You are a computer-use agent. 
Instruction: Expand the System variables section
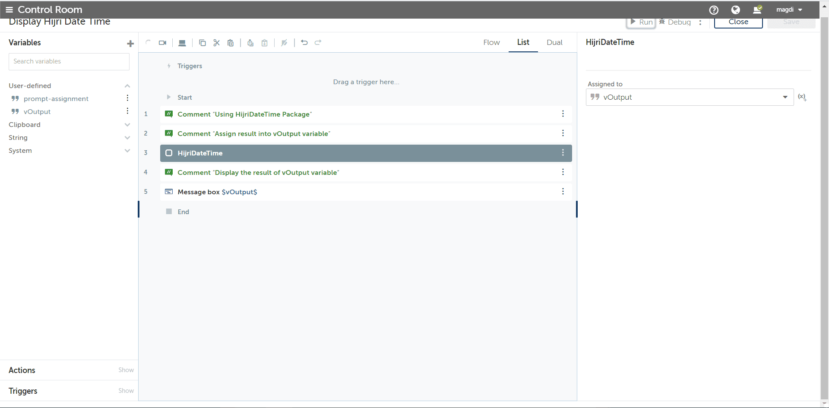[x=127, y=151]
